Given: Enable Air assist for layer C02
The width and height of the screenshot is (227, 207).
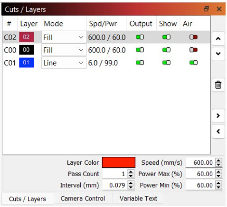Looking at the screenshot, I should [193, 37].
